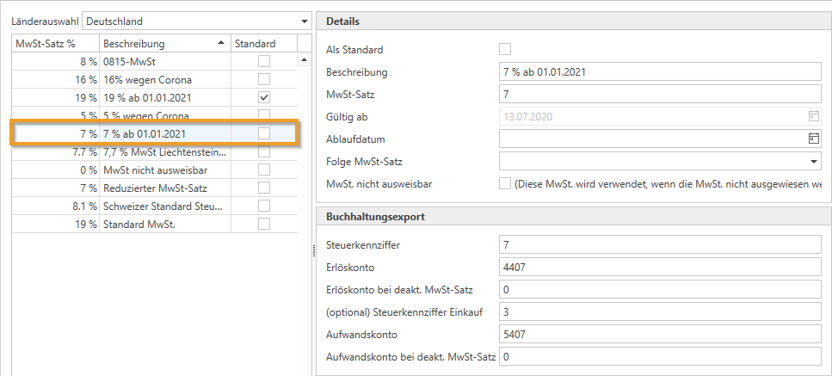Open the Länderauswahl Deutschland dropdown
Screen dimensions: 832x376
304,21
